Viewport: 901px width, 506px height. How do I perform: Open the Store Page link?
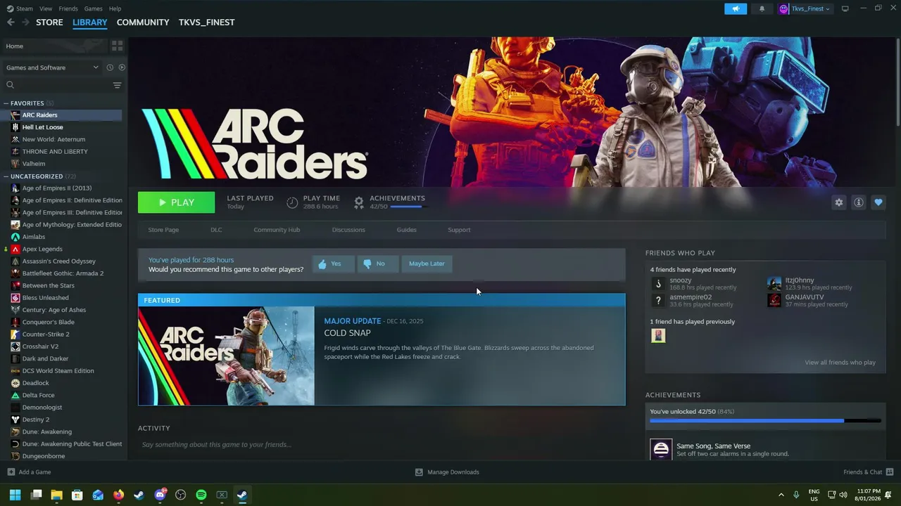[163, 230]
